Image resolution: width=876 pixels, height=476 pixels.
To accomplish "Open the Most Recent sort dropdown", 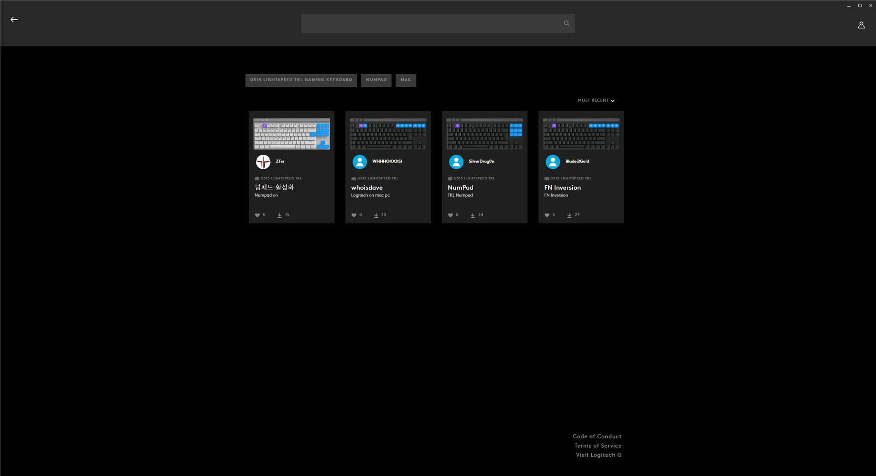I will (x=596, y=100).
